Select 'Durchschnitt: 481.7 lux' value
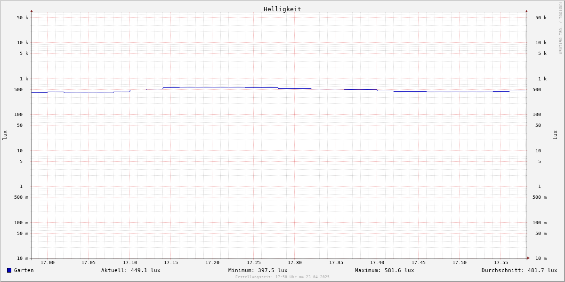 (519, 270)
